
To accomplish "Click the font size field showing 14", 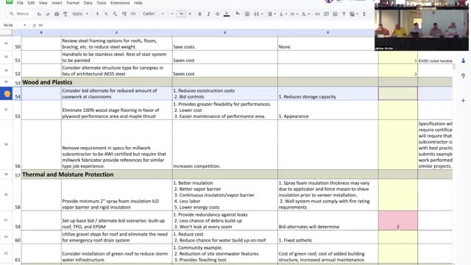I will [x=181, y=14].
